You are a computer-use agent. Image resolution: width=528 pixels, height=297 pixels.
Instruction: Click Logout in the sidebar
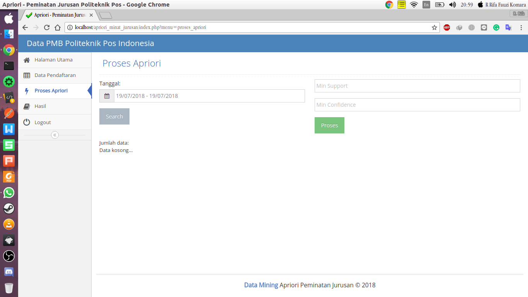point(55,122)
